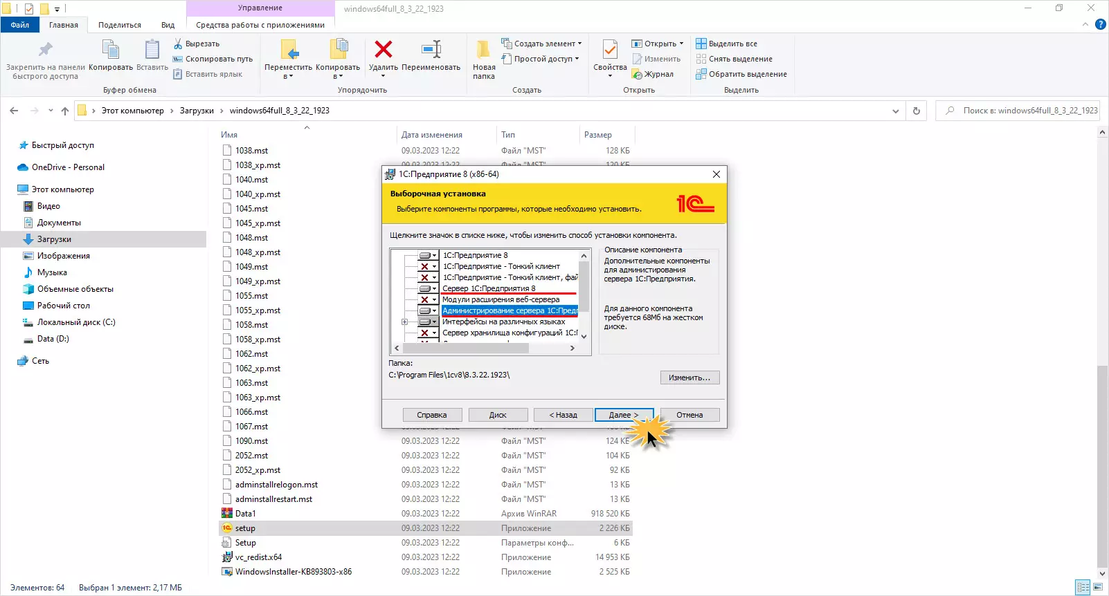
Task: Expand the address bar history dropdown
Action: [x=896, y=111]
